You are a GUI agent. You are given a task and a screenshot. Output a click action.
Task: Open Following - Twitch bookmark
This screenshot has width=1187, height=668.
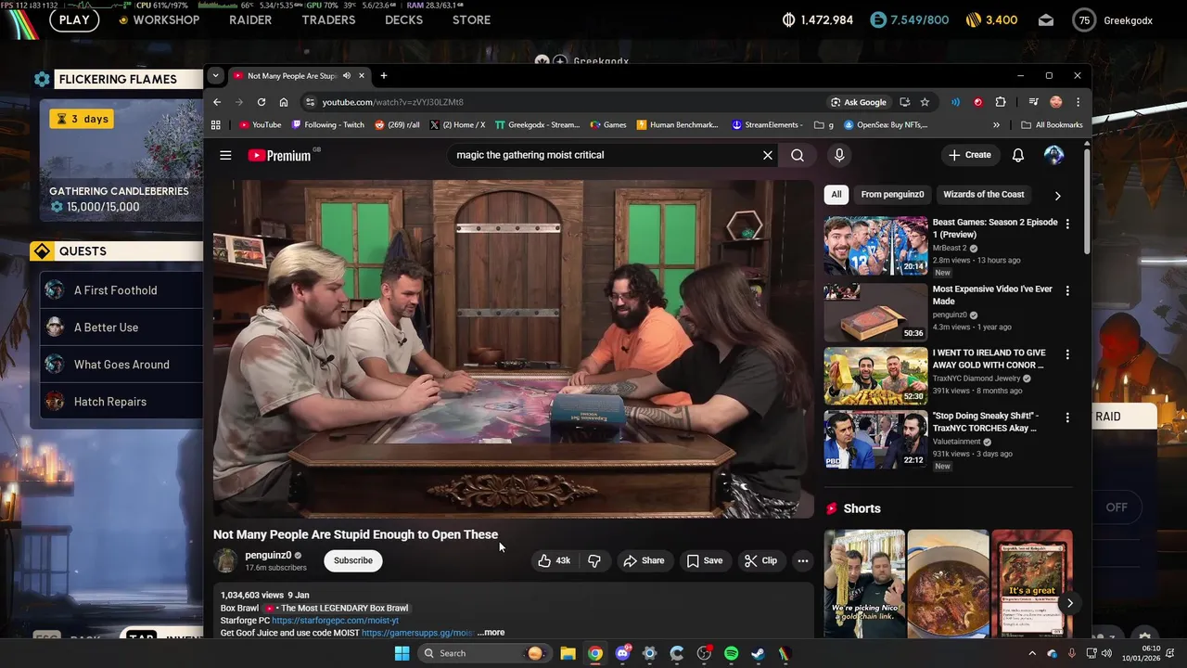(x=328, y=124)
